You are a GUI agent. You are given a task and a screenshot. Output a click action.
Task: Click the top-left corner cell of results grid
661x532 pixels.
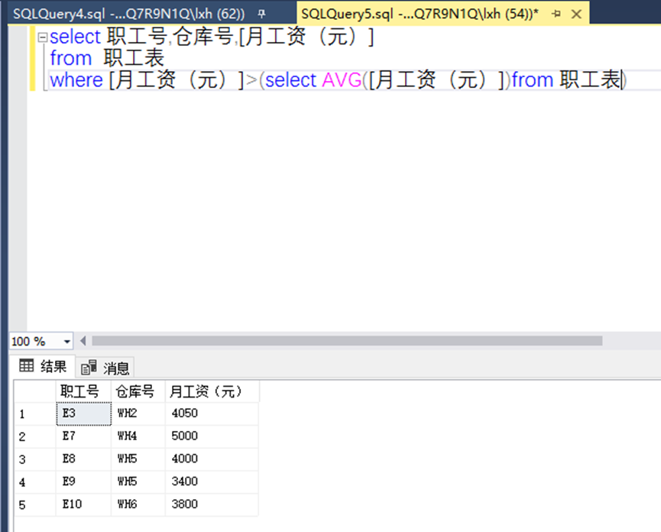click(x=35, y=391)
